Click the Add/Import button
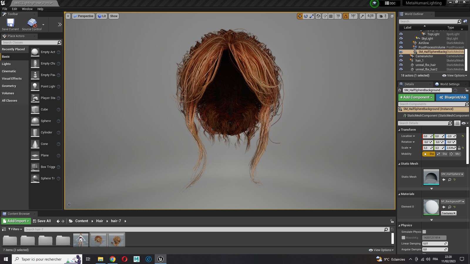This screenshot has width=470, height=264. pos(16,221)
